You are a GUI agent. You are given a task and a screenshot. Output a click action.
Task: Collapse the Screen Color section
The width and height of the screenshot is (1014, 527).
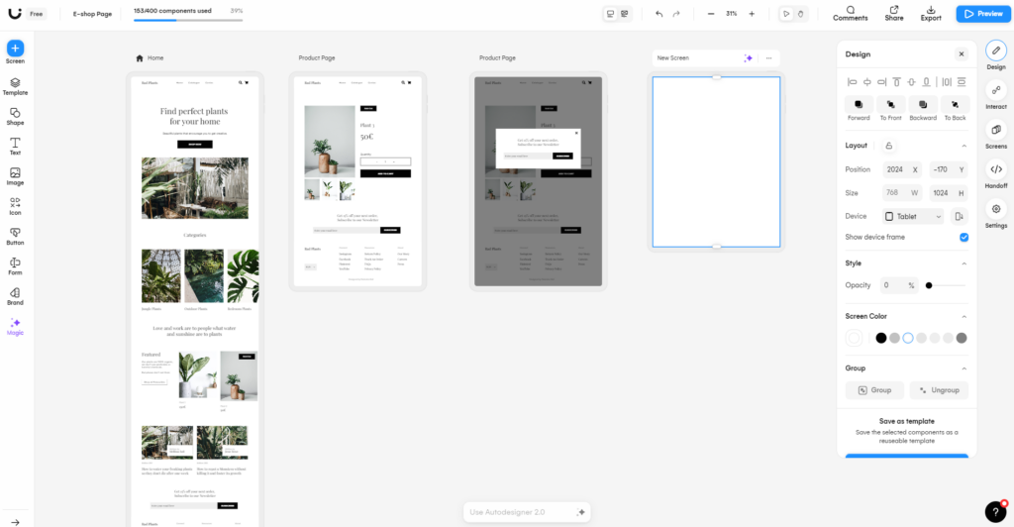[x=964, y=316]
